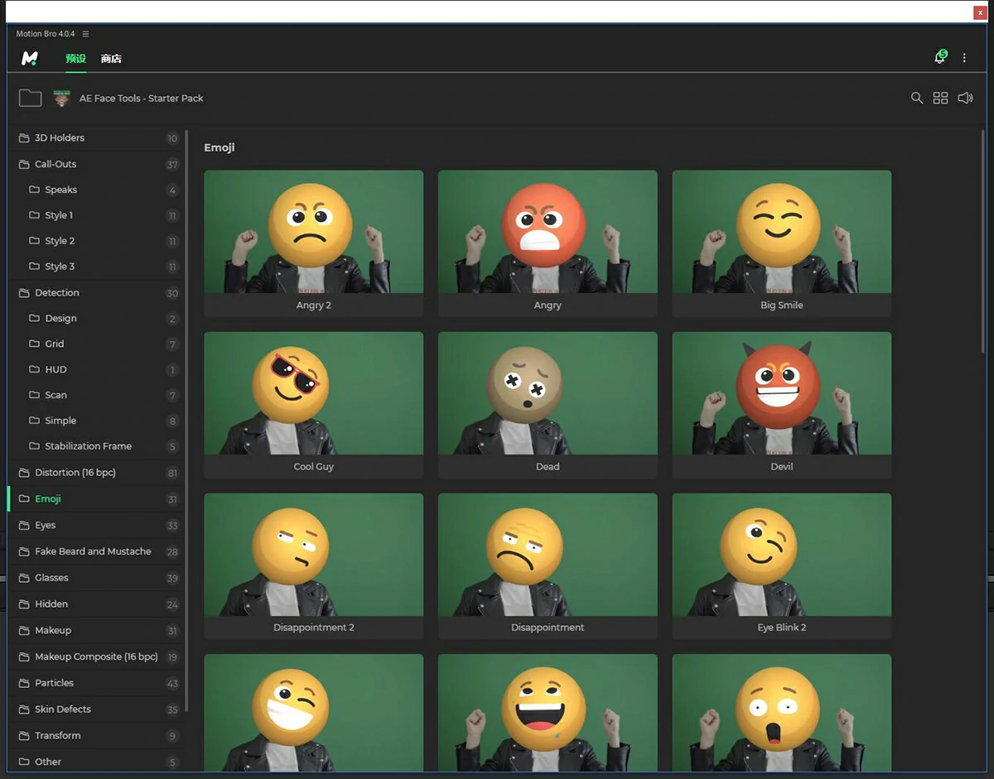
Task: Open the Scan subfolder
Action: [98, 395]
